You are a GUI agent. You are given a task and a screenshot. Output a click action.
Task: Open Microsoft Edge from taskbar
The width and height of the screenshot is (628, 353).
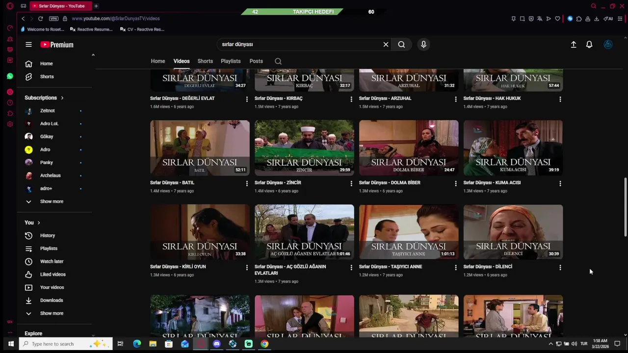137,344
